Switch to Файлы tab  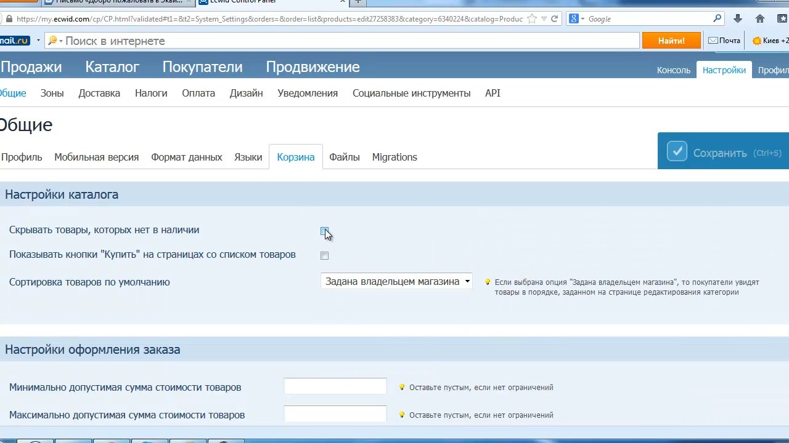point(344,158)
